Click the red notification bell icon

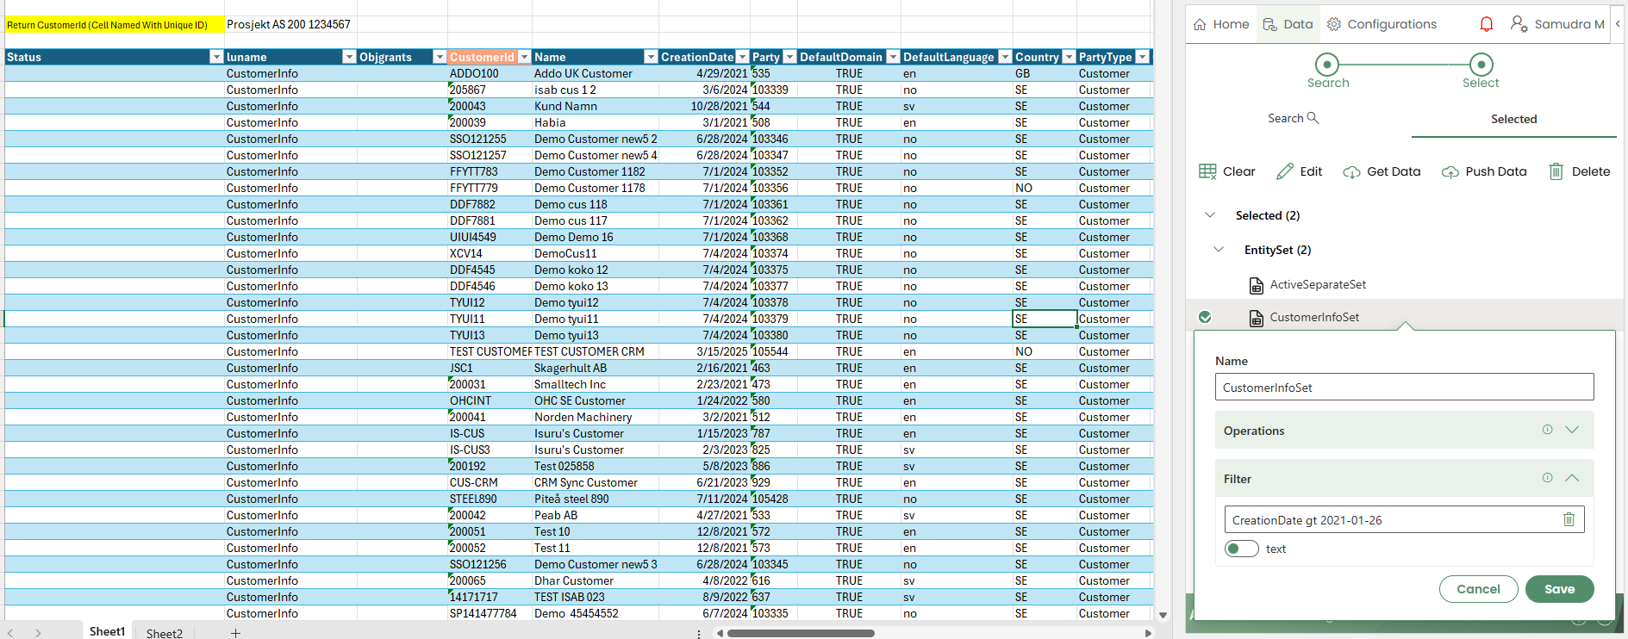pos(1486,24)
